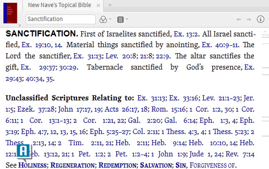Go to the Salvation topic entry

point(156,165)
